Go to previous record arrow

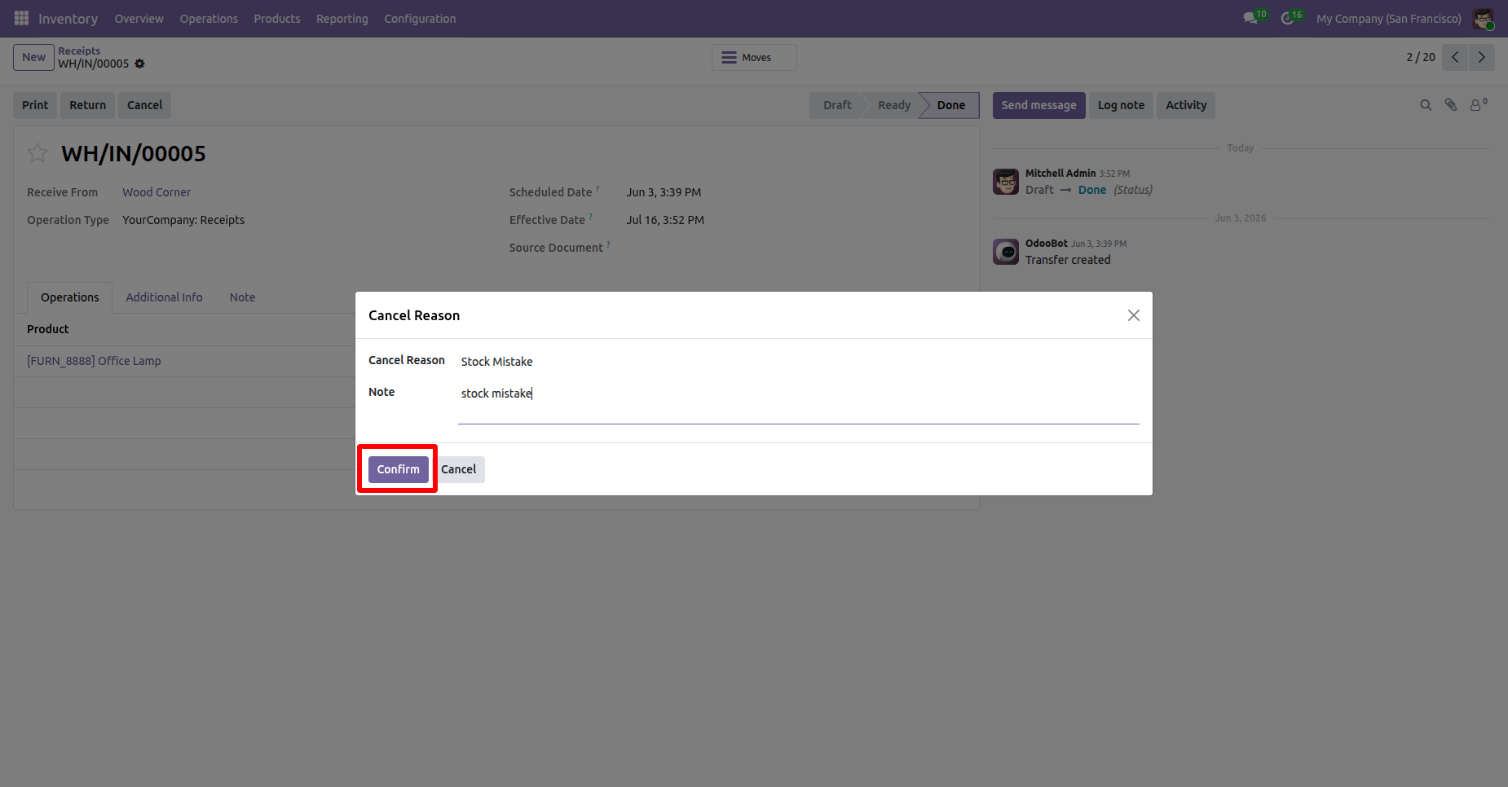coord(1455,57)
